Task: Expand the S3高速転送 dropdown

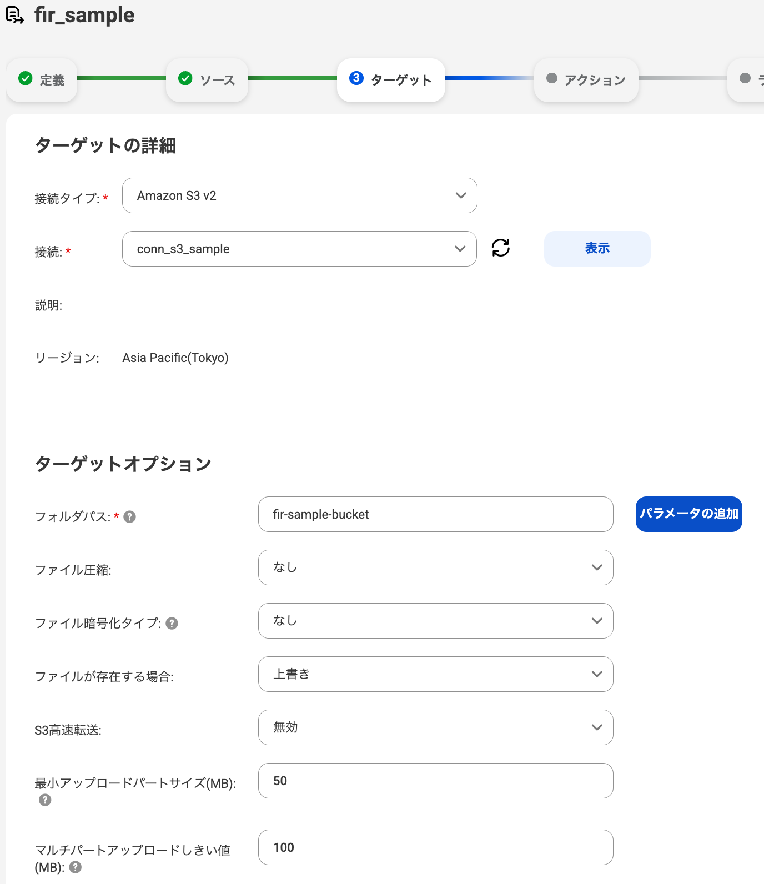Action: coord(597,727)
